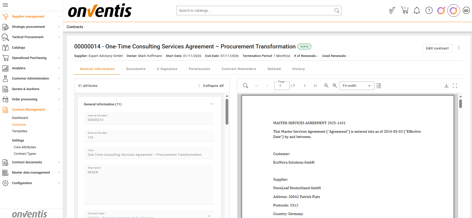Click the rotate page icon in viewer
Viewport: 472px width, 218px height.
[379, 86]
